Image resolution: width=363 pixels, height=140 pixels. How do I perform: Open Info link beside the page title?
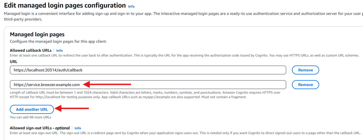[x=131, y=6]
